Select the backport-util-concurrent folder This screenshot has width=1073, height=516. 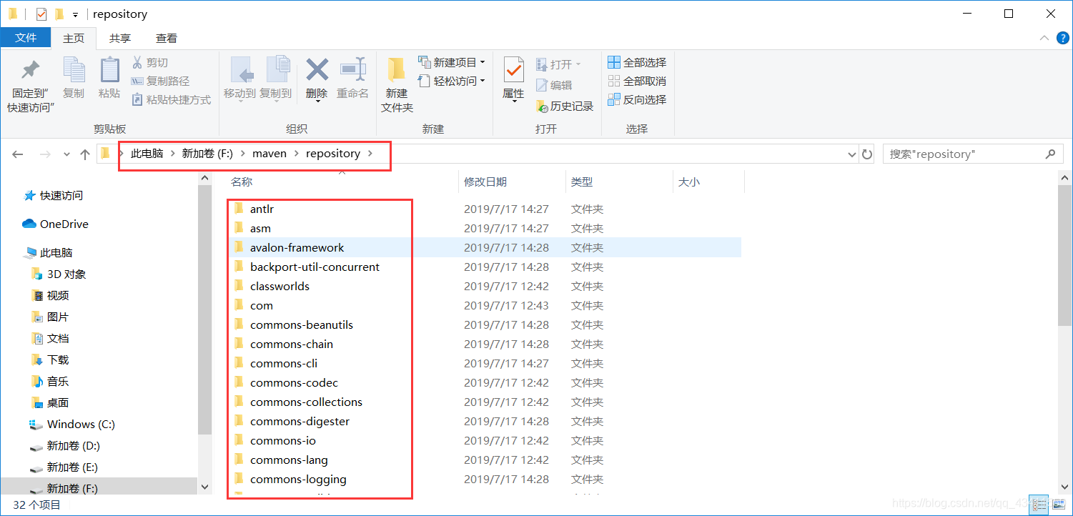(x=315, y=267)
